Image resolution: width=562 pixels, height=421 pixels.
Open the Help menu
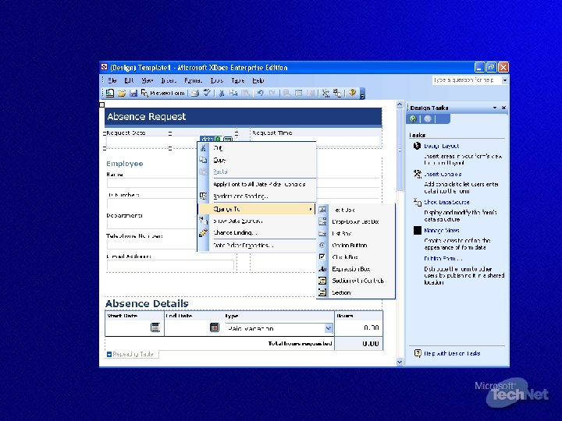pos(258,80)
